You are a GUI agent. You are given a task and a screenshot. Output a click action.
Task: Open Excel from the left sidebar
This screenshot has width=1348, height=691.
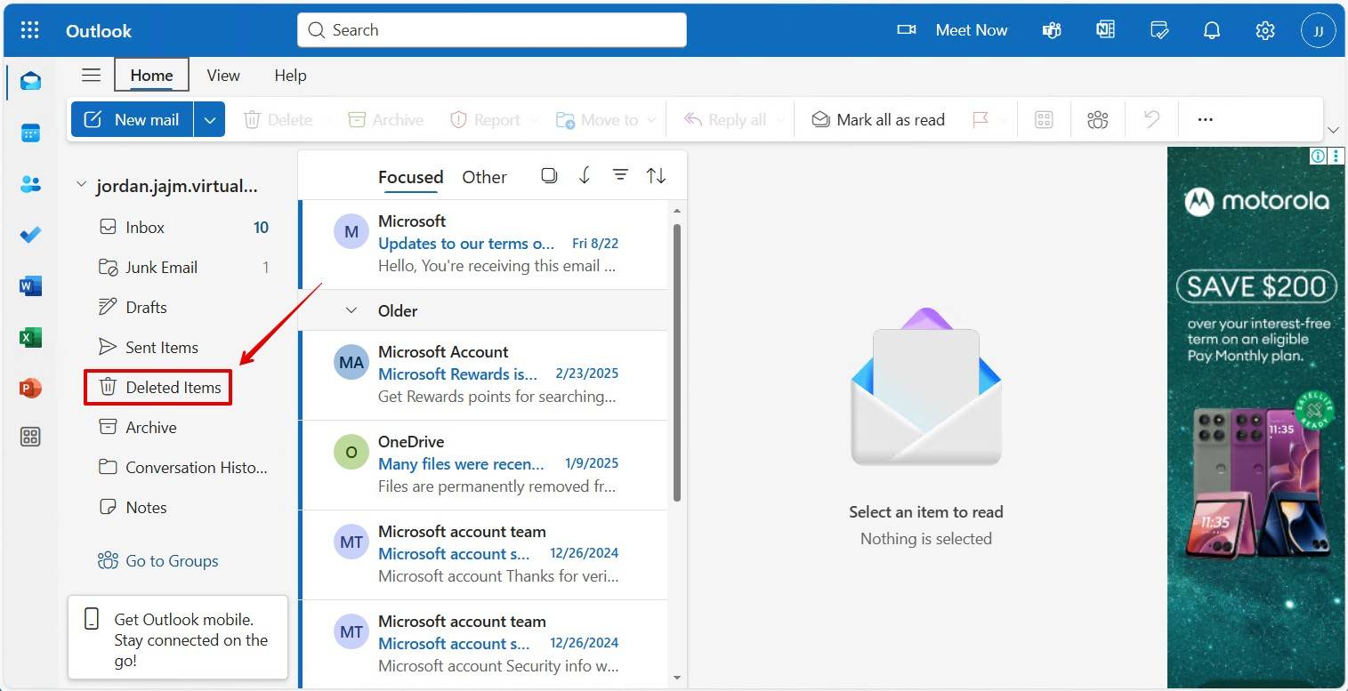(x=30, y=337)
